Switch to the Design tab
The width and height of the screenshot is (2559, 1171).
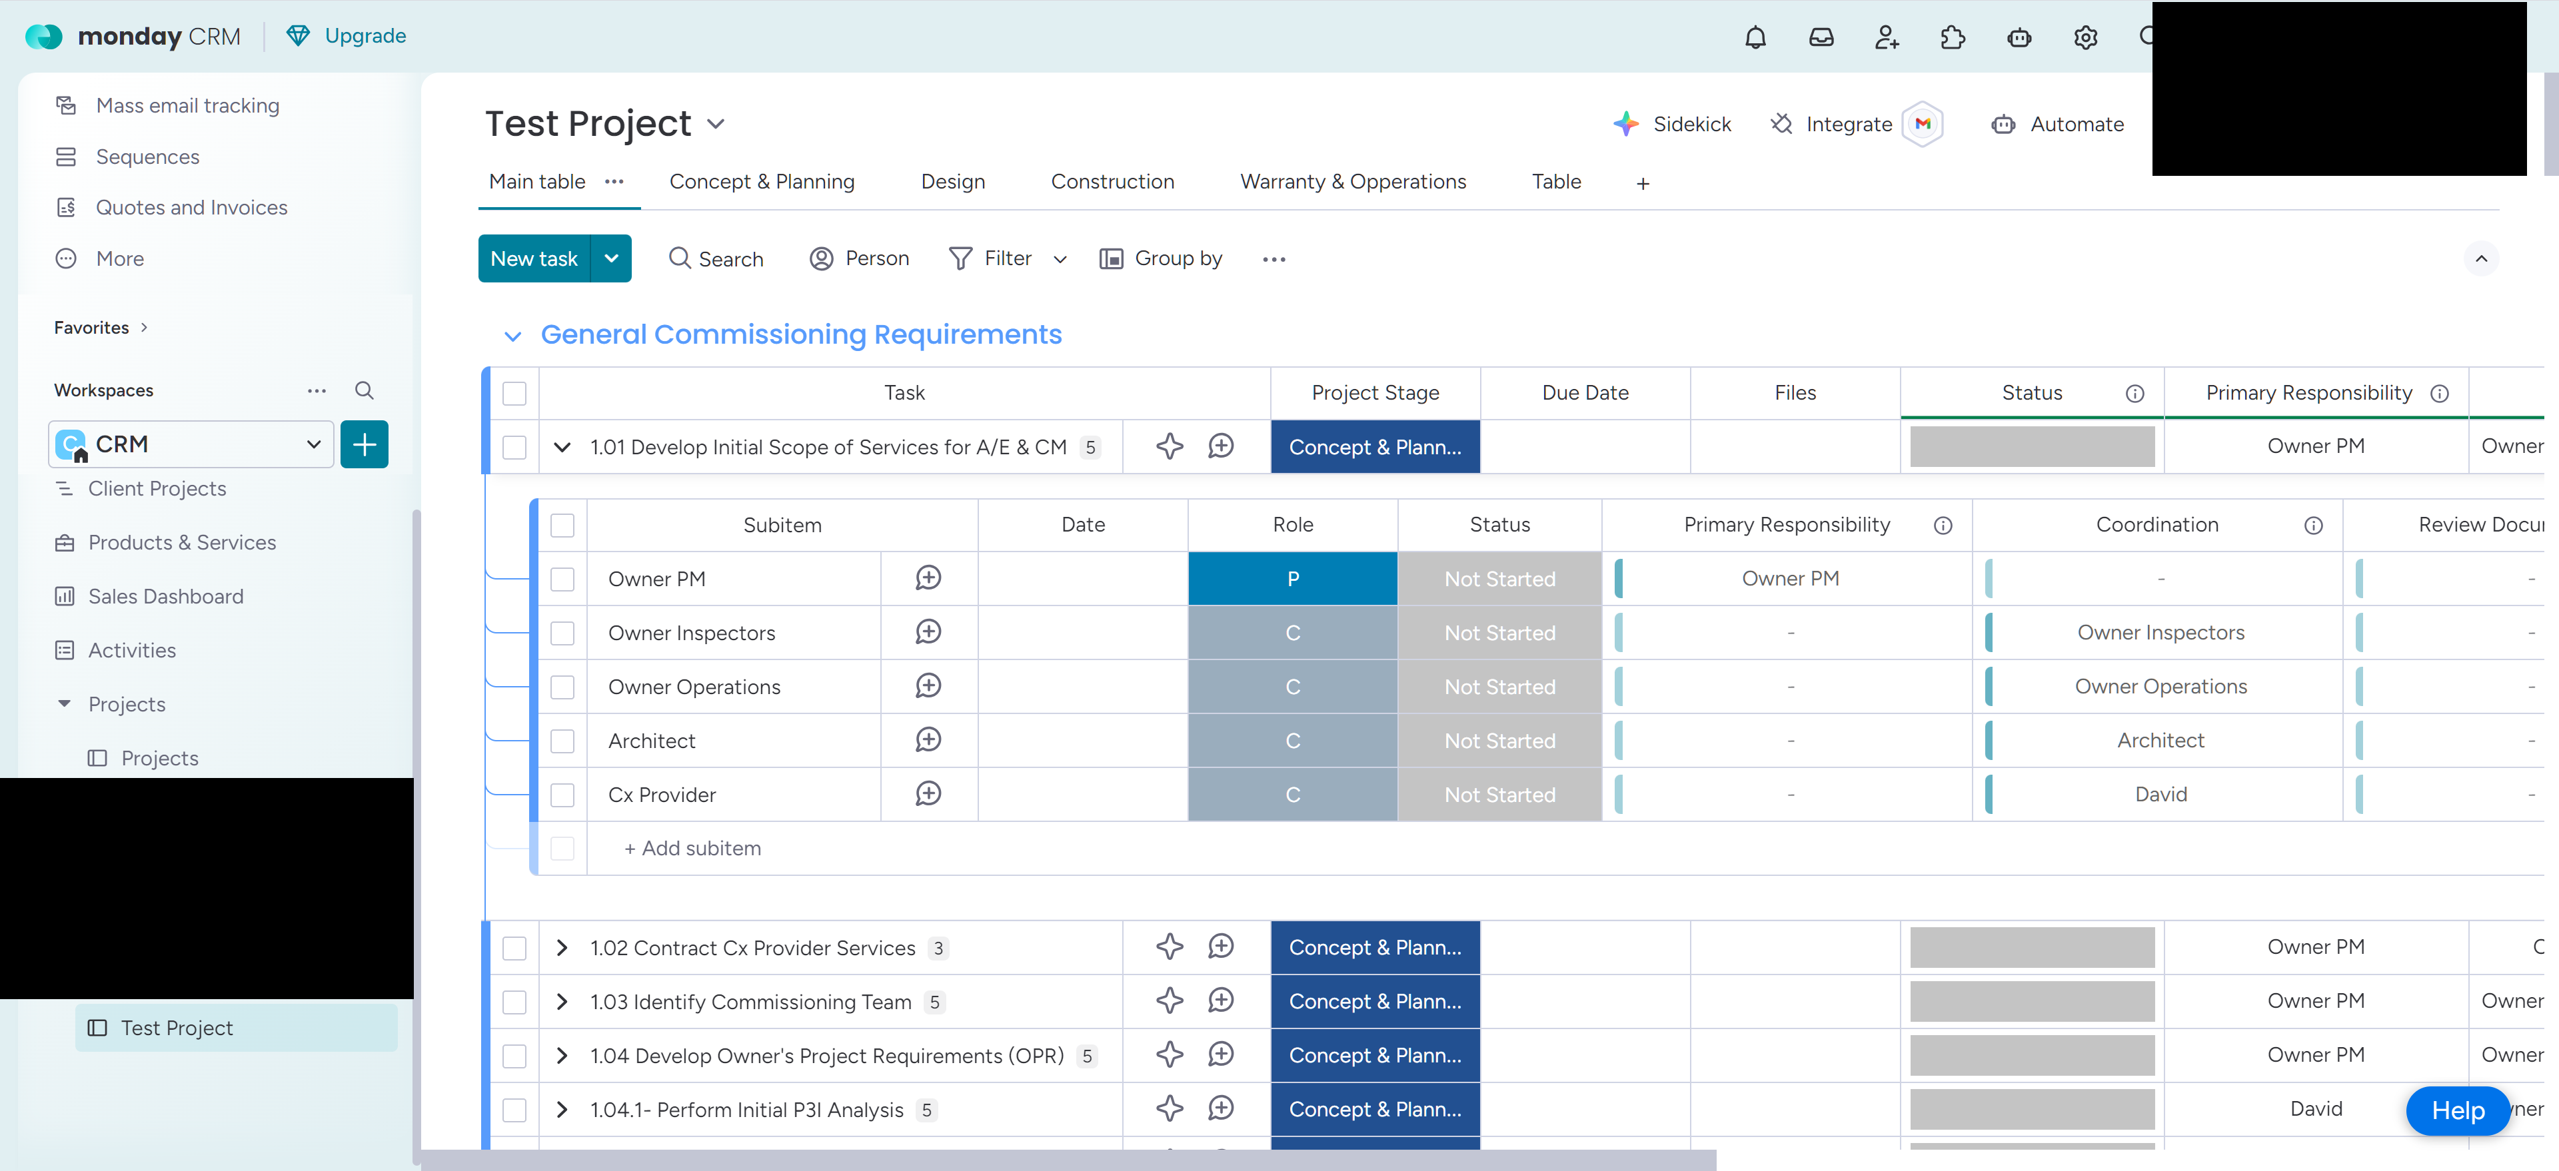click(953, 182)
